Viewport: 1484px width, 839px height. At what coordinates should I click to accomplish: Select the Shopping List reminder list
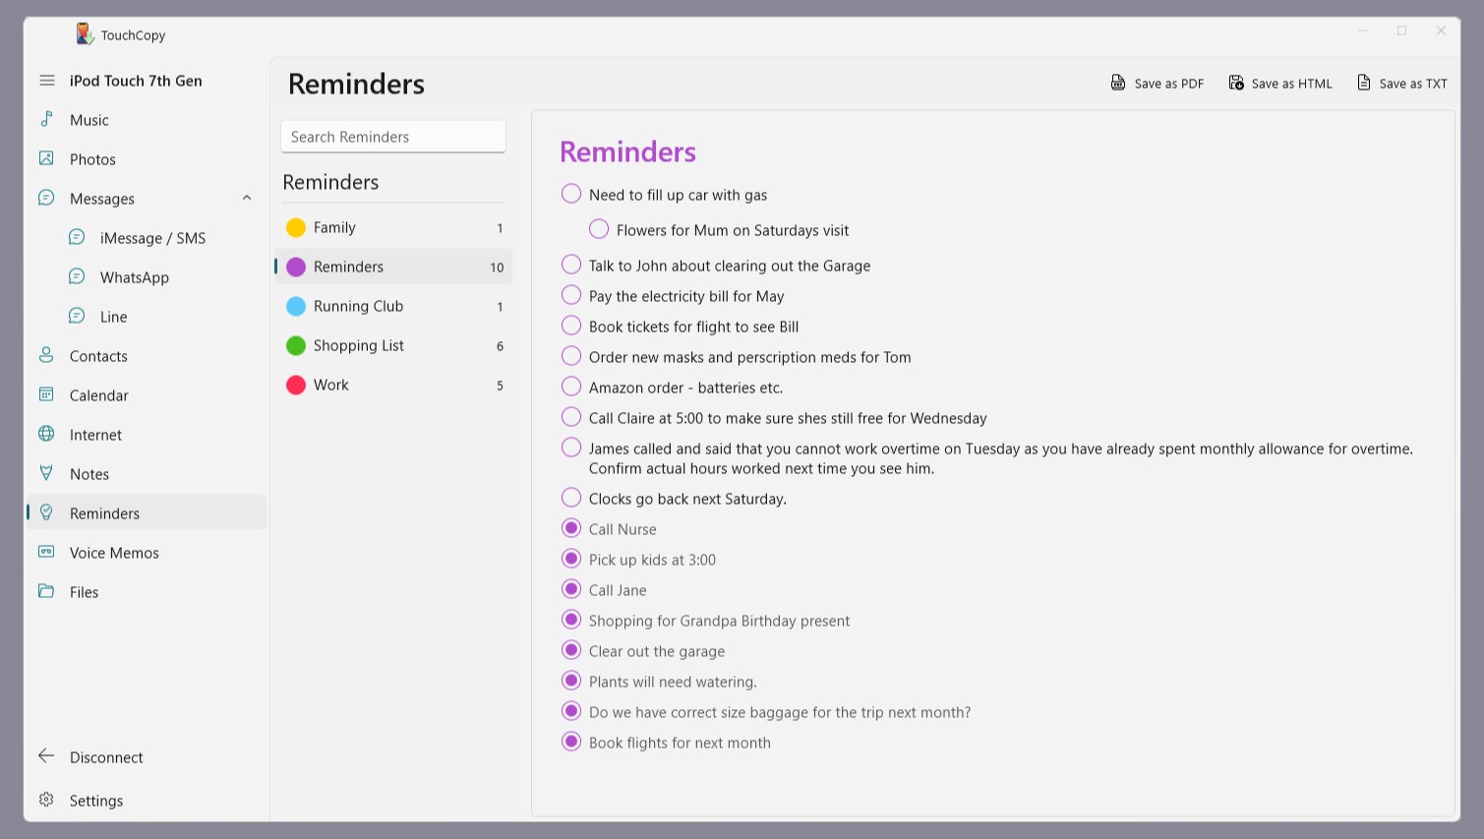pos(393,345)
